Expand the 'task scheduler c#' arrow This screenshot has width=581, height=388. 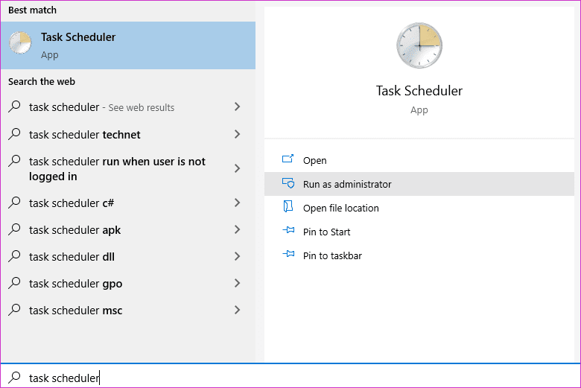[x=237, y=203]
